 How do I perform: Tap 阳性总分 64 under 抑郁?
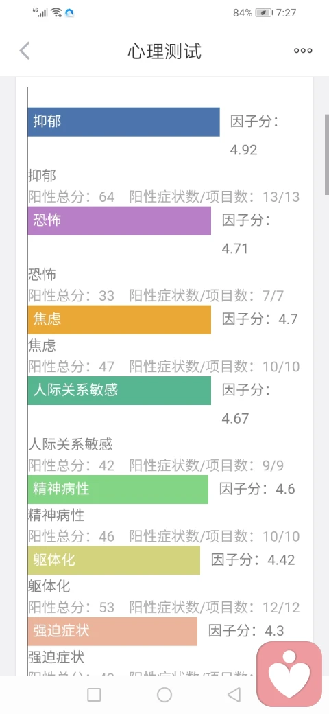71,197
